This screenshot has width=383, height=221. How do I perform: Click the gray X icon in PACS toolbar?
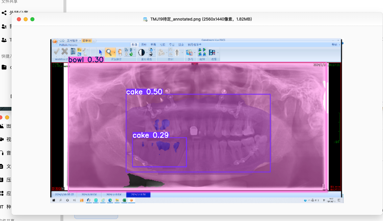coord(65,52)
